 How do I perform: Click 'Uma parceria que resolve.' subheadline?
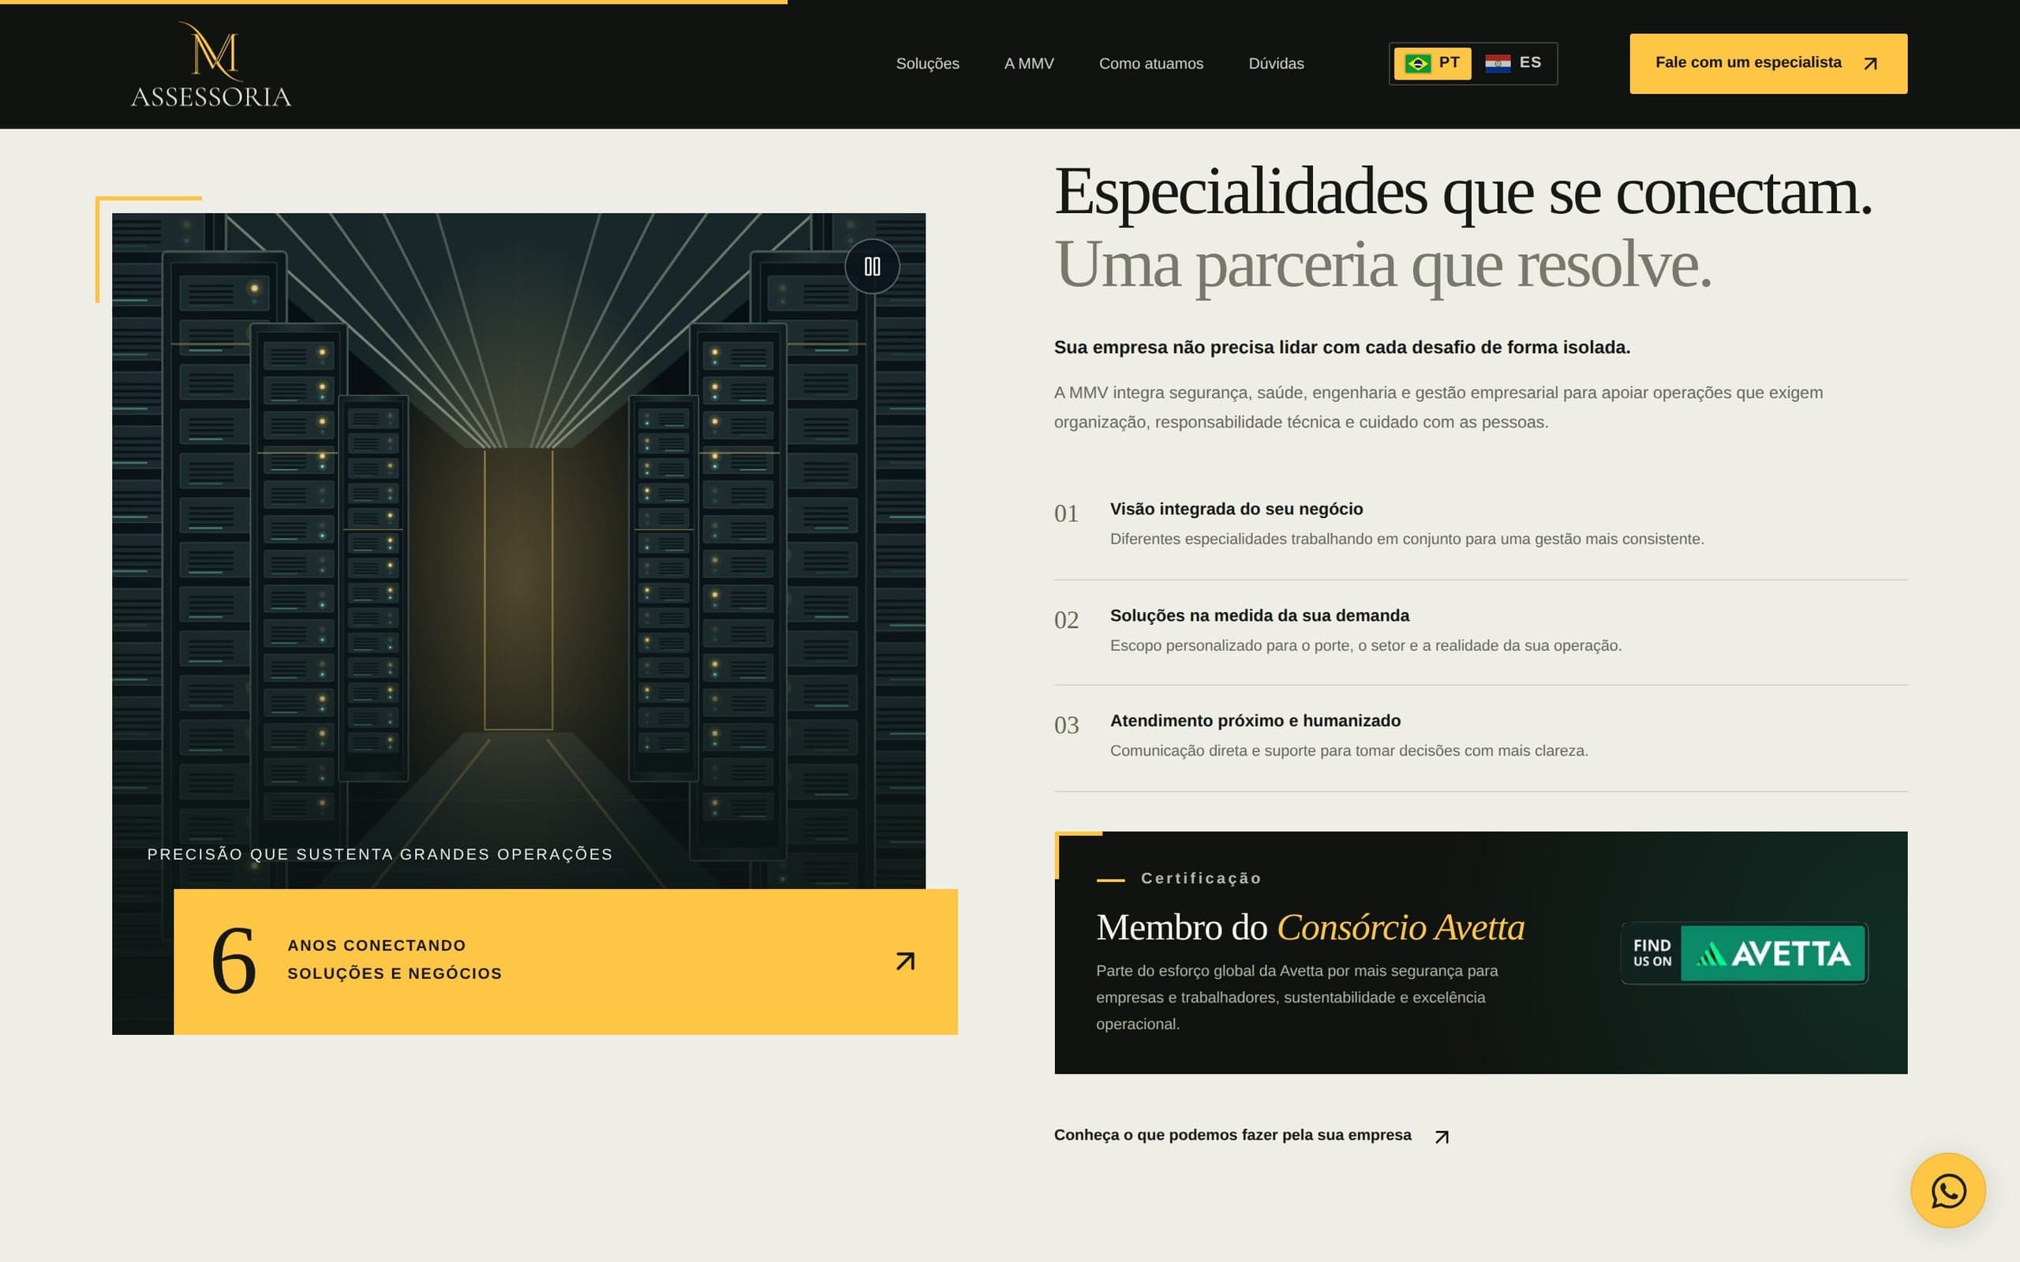(1383, 264)
